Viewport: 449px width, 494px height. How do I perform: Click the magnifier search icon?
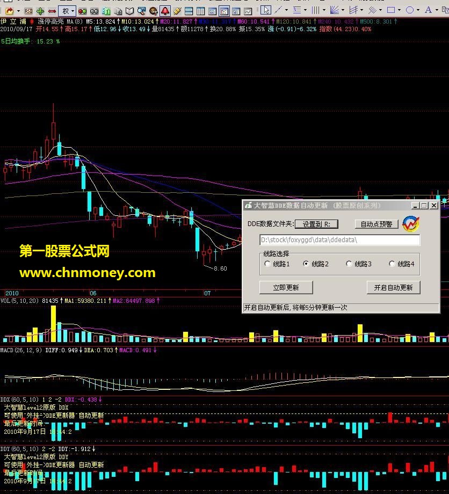click(141, 11)
